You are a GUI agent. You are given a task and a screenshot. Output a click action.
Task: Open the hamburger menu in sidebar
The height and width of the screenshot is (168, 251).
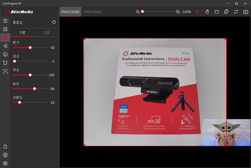coord(5,21)
